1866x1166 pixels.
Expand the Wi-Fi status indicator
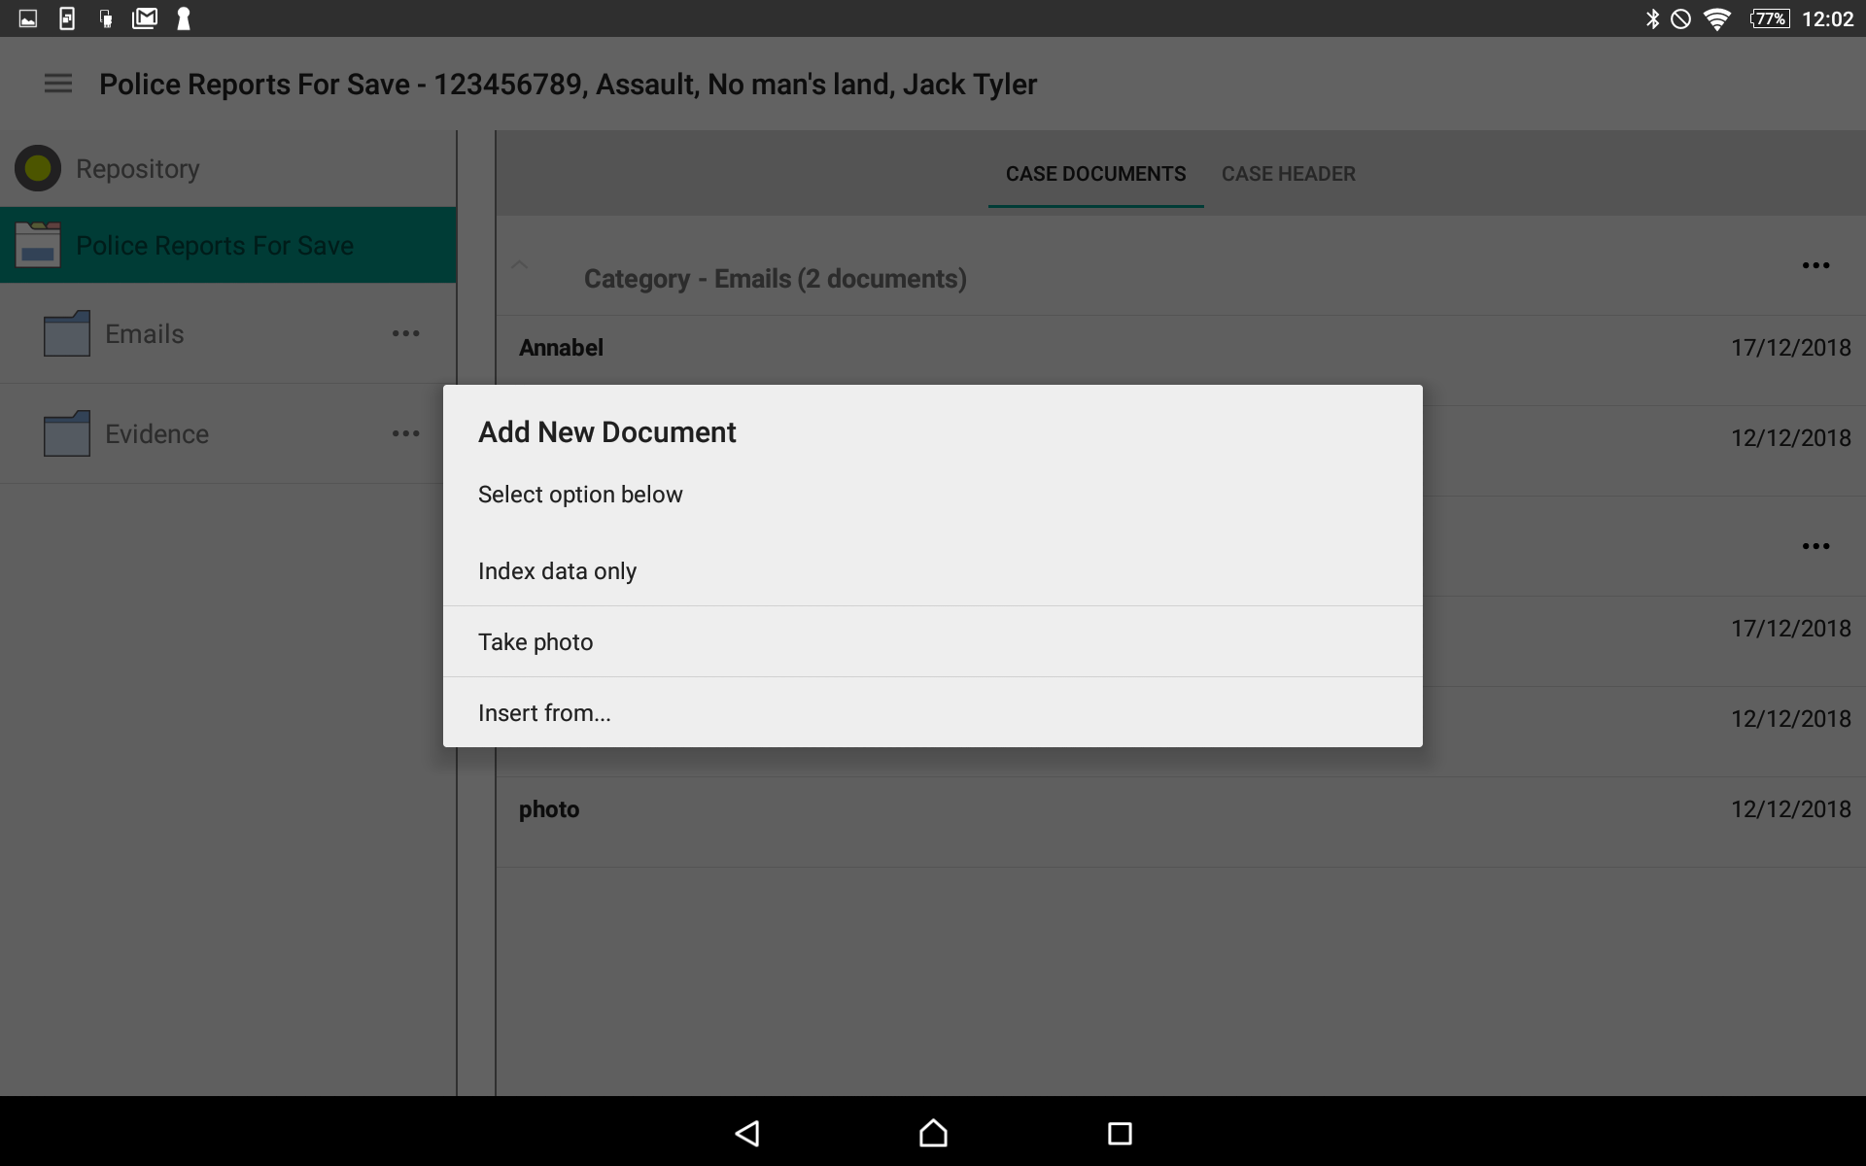(1718, 17)
